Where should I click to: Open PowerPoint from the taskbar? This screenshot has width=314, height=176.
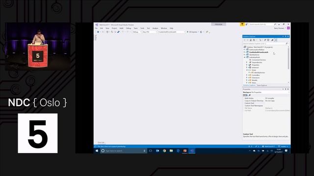185,151
